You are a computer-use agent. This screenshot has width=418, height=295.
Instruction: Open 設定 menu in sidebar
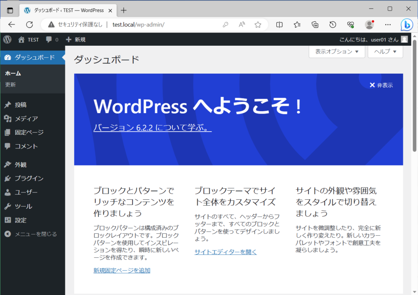tap(33, 220)
